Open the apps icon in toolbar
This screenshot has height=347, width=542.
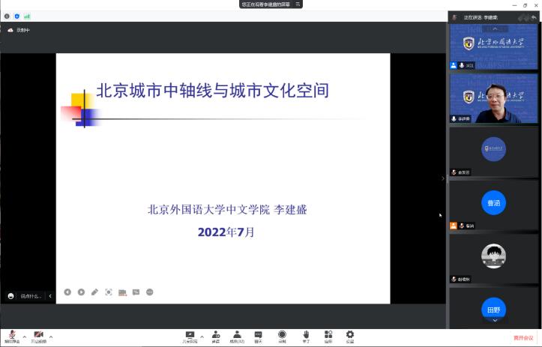point(328,335)
